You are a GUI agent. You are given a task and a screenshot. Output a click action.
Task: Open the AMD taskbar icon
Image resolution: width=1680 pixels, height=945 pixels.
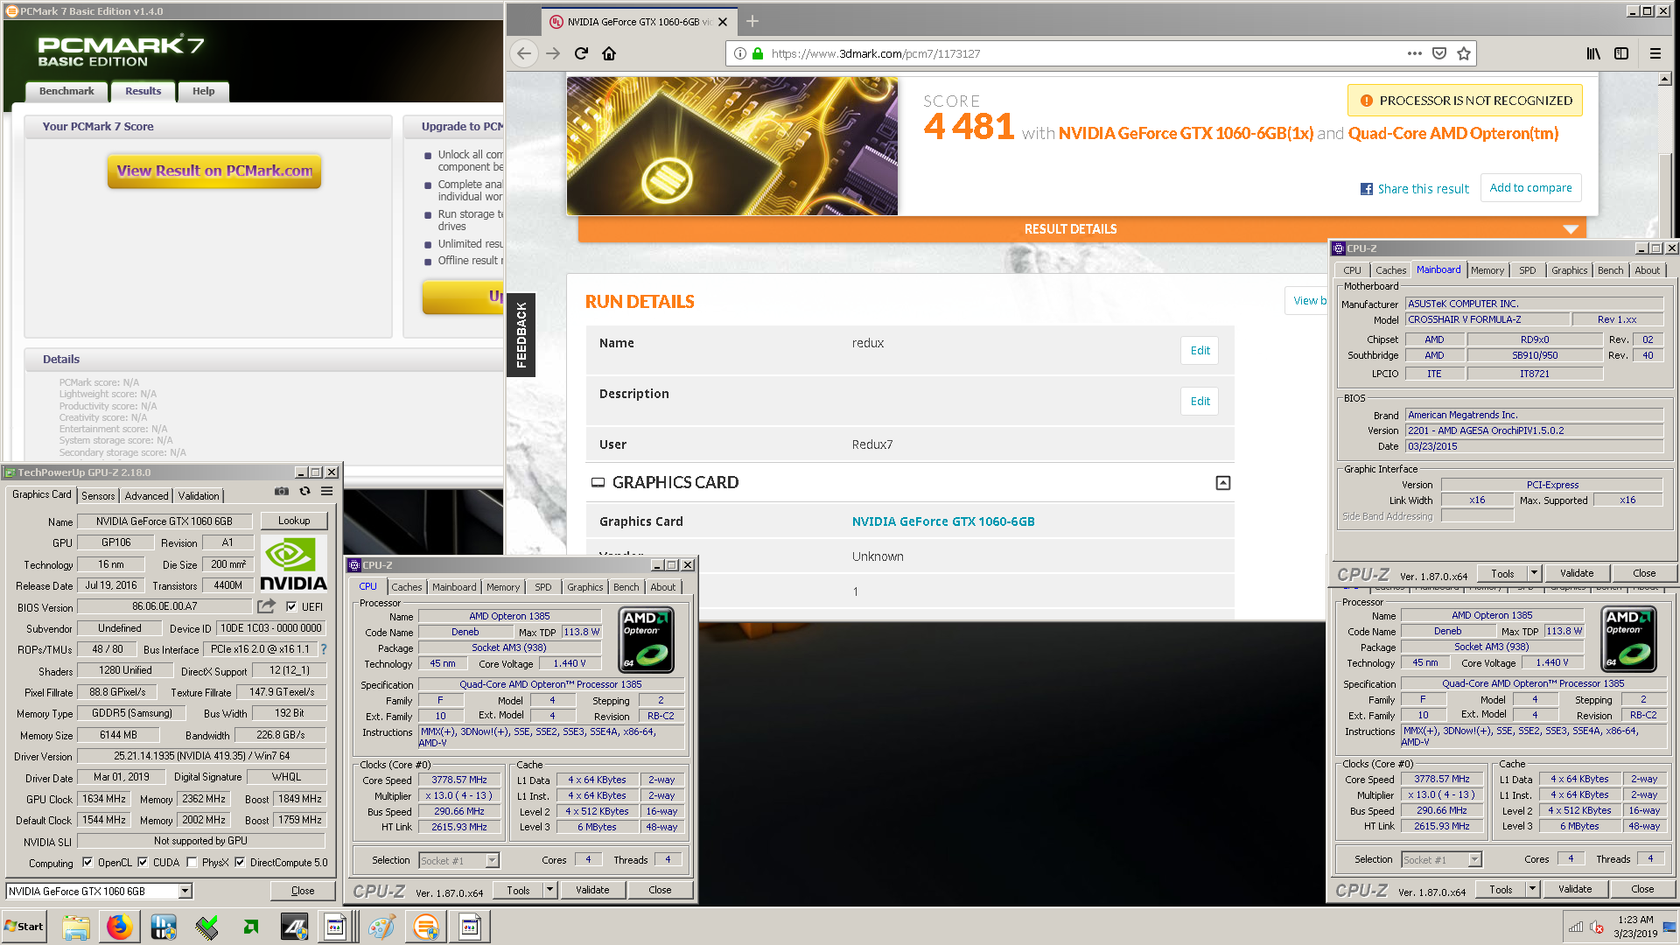(251, 927)
